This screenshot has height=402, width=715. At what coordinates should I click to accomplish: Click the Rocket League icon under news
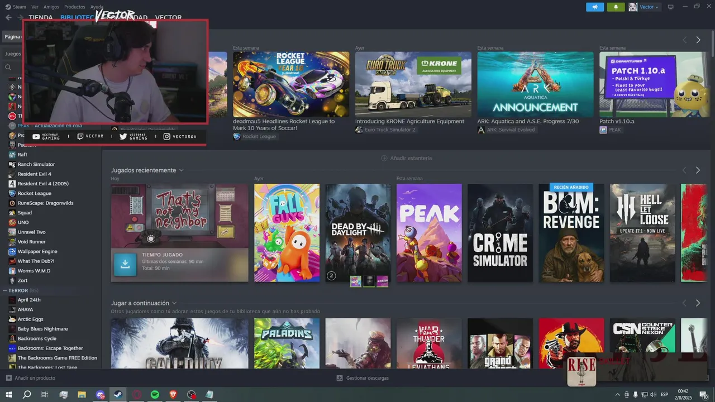click(237, 136)
